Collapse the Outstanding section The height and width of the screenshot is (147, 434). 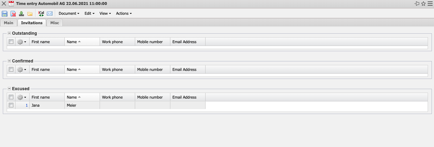9,33
